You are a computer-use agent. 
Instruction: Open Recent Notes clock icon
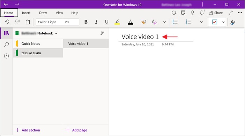6,56
